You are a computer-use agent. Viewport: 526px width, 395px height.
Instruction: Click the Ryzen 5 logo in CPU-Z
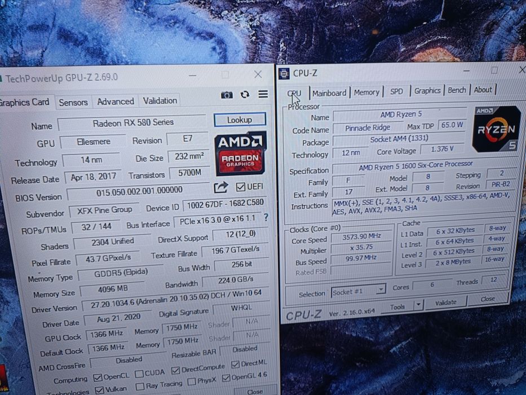pyautogui.click(x=496, y=129)
